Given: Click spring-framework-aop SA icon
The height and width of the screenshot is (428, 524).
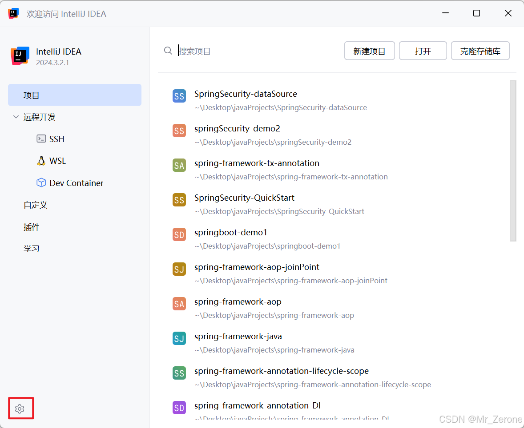Looking at the screenshot, I should [x=179, y=304].
